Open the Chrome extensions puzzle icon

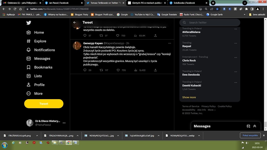coord(246,9)
